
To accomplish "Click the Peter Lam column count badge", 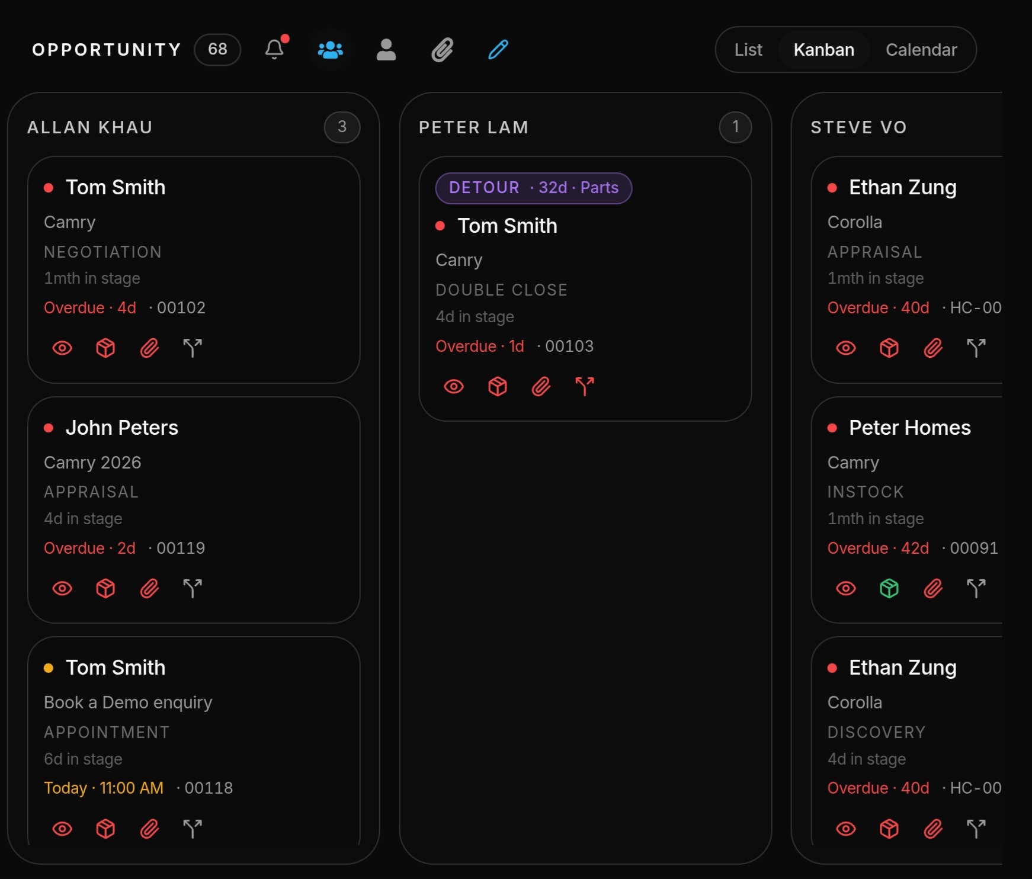I will 735,127.
